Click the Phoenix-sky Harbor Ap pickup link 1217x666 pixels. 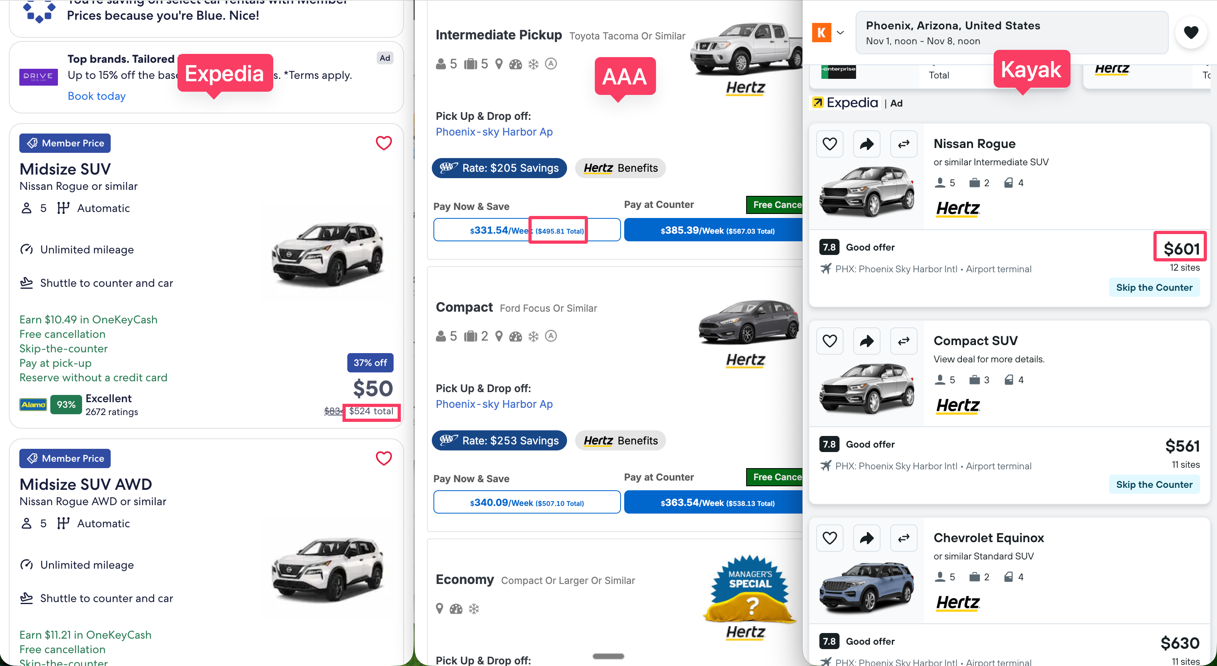(x=494, y=132)
